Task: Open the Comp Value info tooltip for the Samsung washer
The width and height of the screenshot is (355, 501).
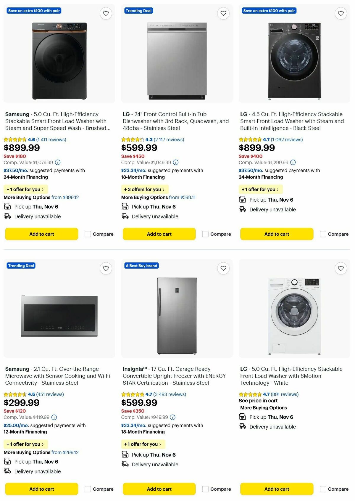Action: coord(57,162)
